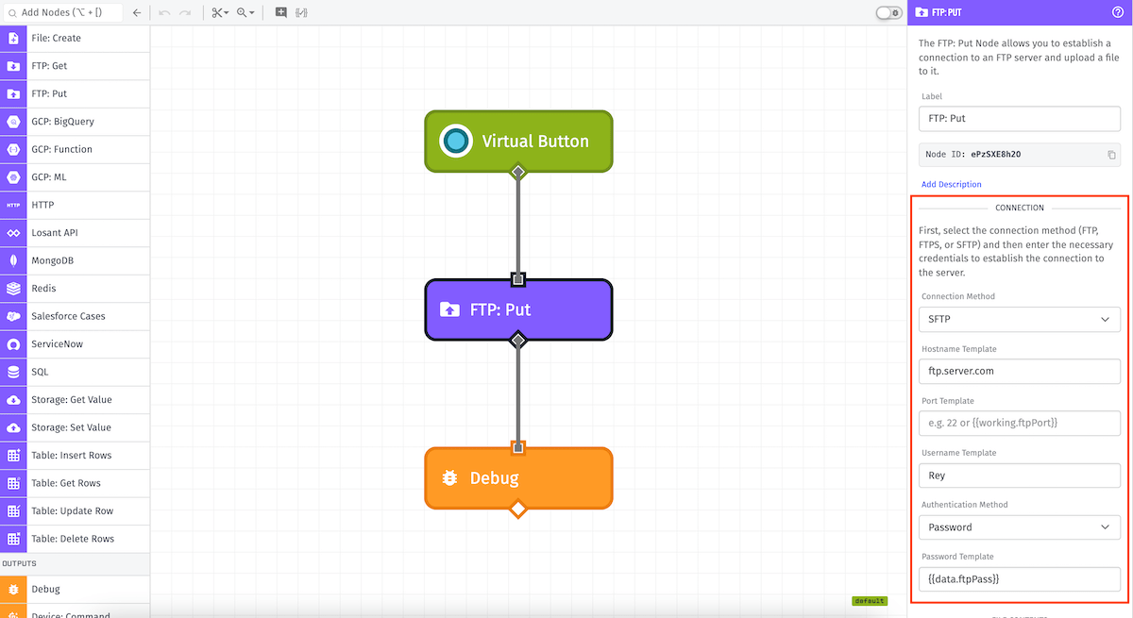Toggle the workflow debug switch
The height and width of the screenshot is (618, 1133).
[x=888, y=13]
